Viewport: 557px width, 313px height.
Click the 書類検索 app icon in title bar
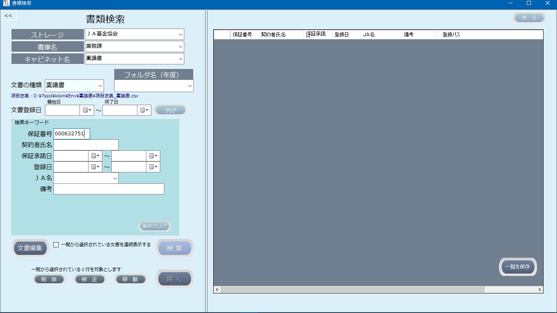[x=6, y=3]
